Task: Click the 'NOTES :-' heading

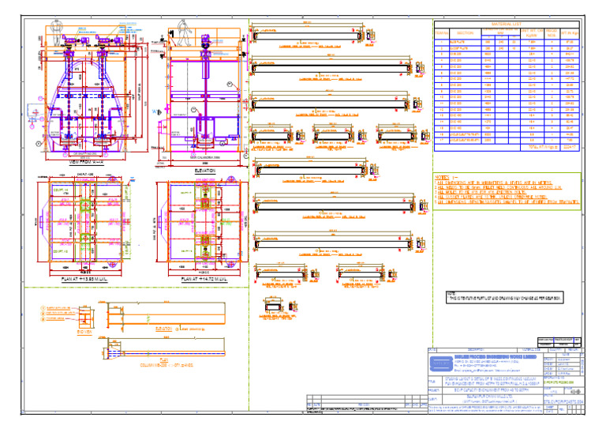Action: tap(446, 178)
